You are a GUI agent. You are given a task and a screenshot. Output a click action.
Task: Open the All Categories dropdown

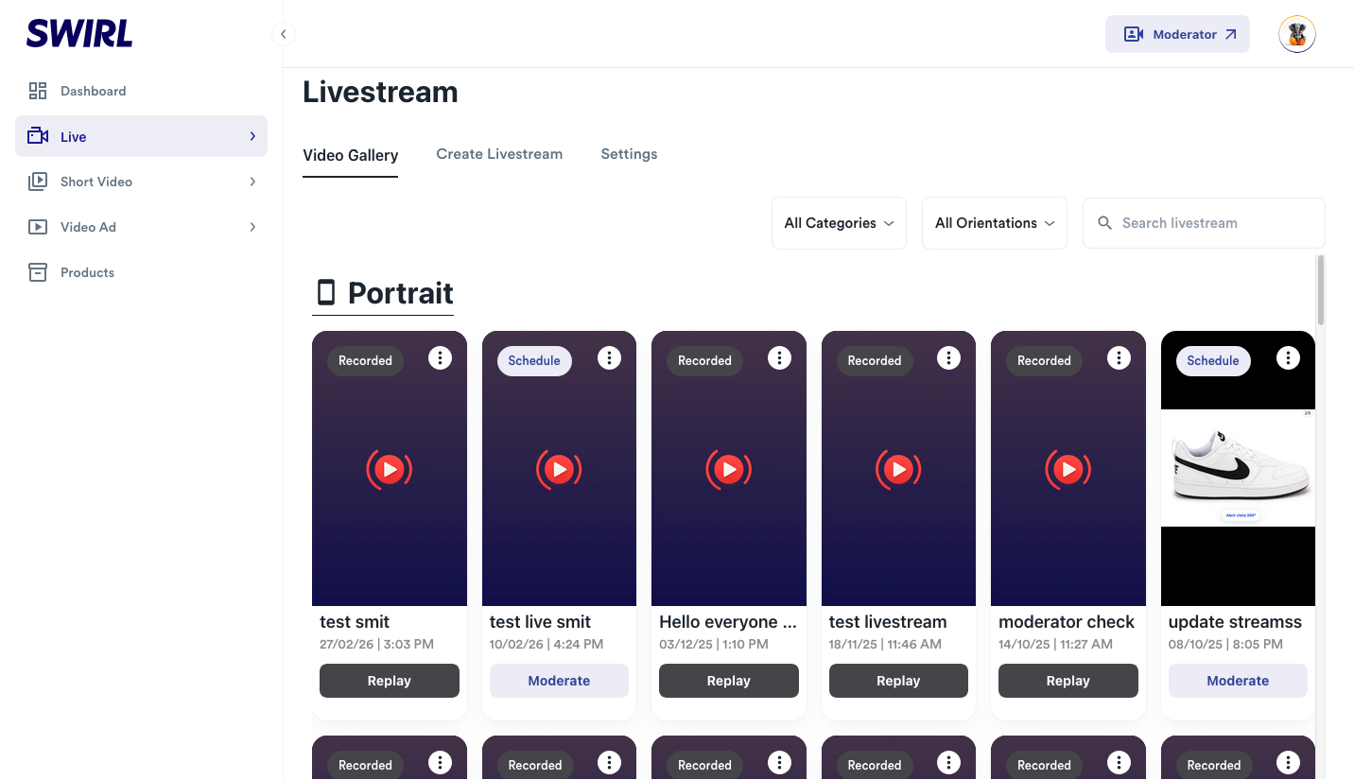click(x=839, y=223)
